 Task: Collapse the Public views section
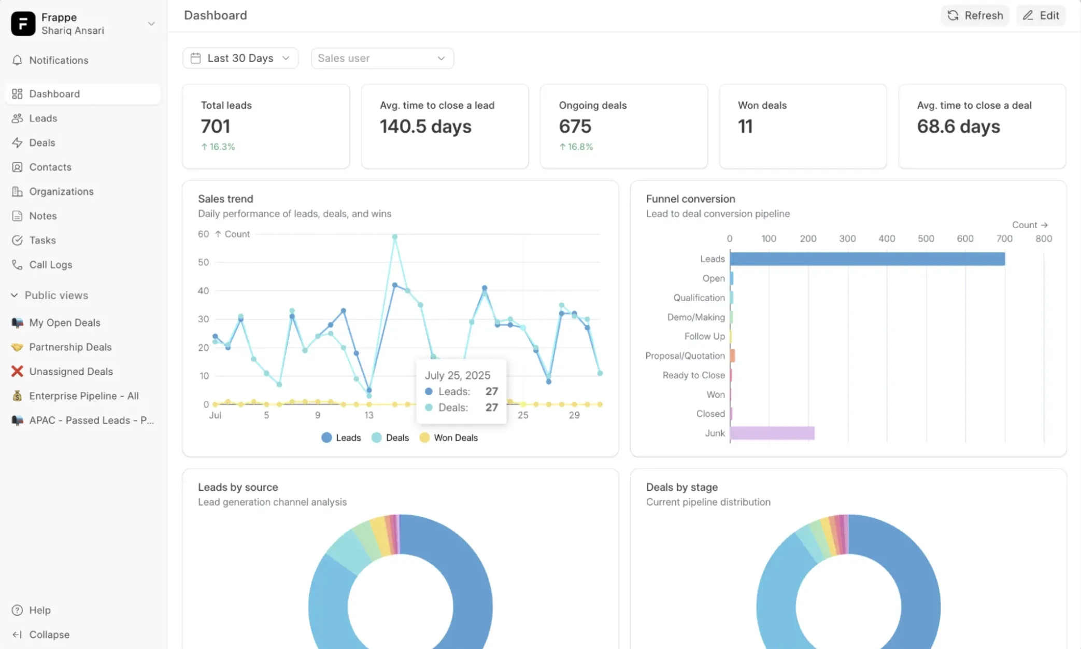[50, 295]
